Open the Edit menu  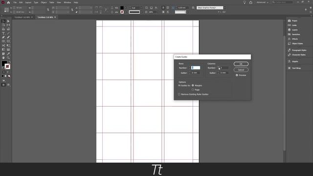[x=21, y=2]
